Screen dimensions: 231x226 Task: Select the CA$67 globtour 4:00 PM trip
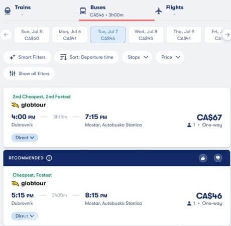[117, 118]
